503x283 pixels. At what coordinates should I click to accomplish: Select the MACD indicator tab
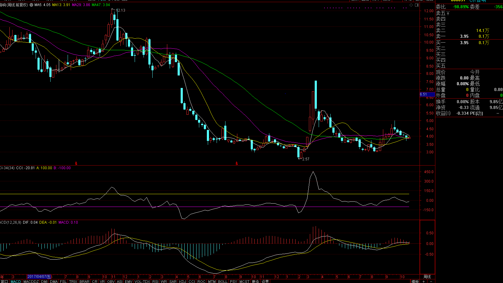[x=16, y=281]
